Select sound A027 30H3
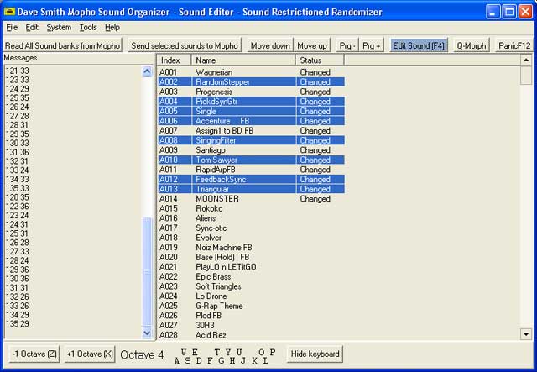The image size is (537, 372). point(252,325)
